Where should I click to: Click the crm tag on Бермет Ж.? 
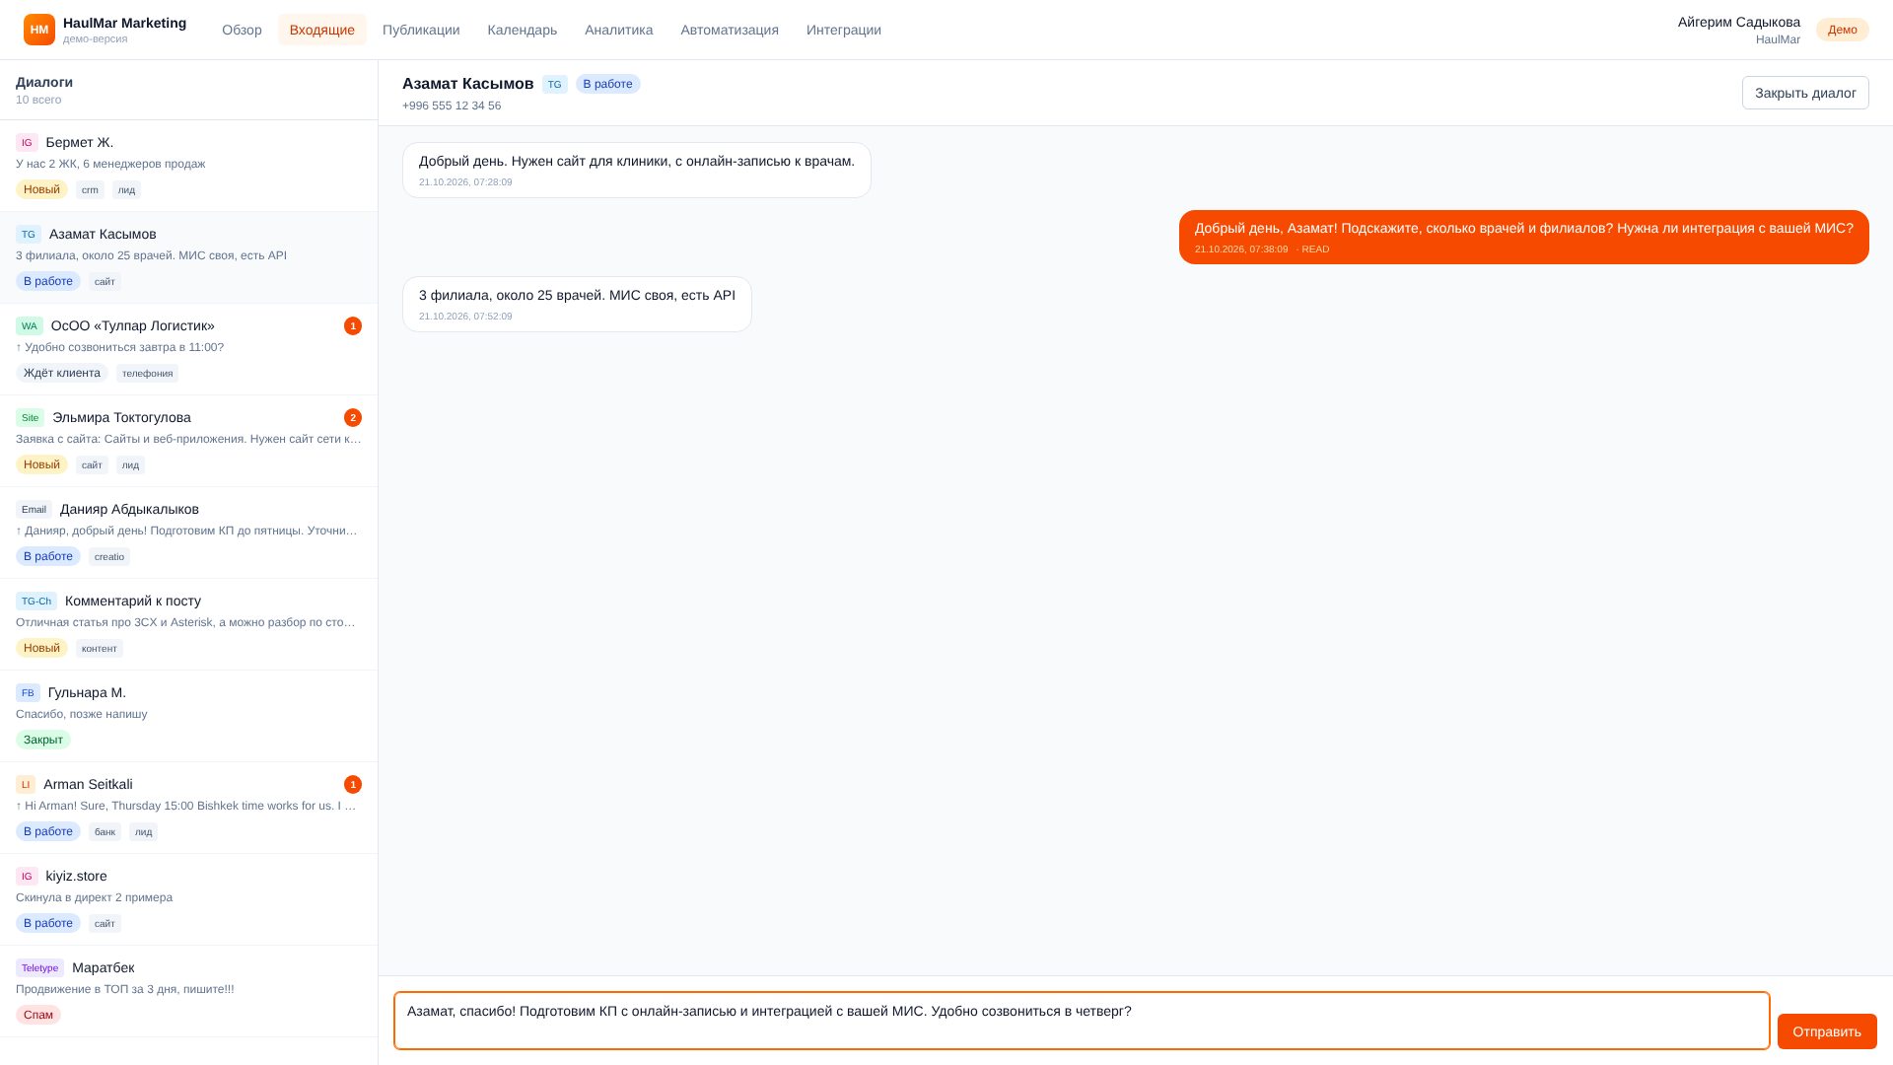(91, 190)
